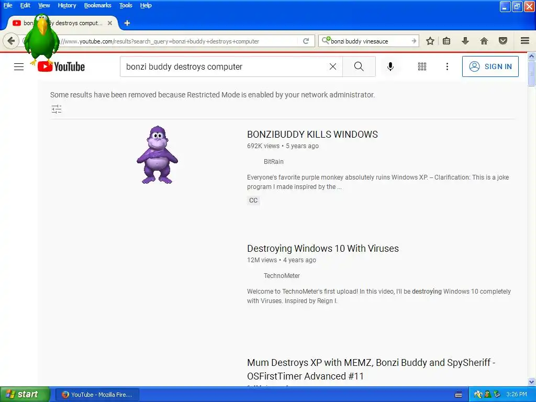Open the Windows start menu

click(x=25, y=394)
